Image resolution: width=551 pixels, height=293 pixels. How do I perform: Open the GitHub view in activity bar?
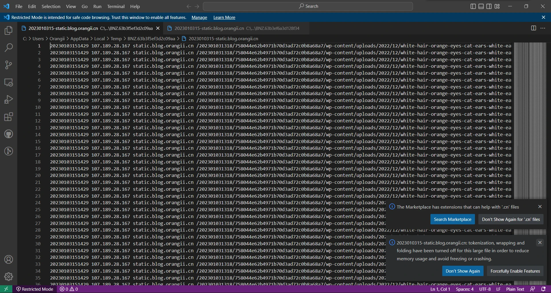(9, 134)
